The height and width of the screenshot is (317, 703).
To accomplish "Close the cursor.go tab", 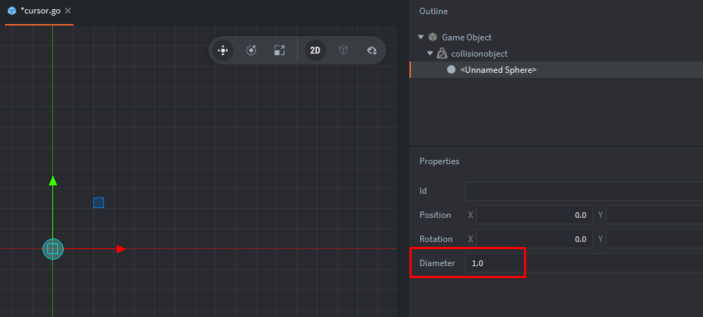I will point(68,11).
